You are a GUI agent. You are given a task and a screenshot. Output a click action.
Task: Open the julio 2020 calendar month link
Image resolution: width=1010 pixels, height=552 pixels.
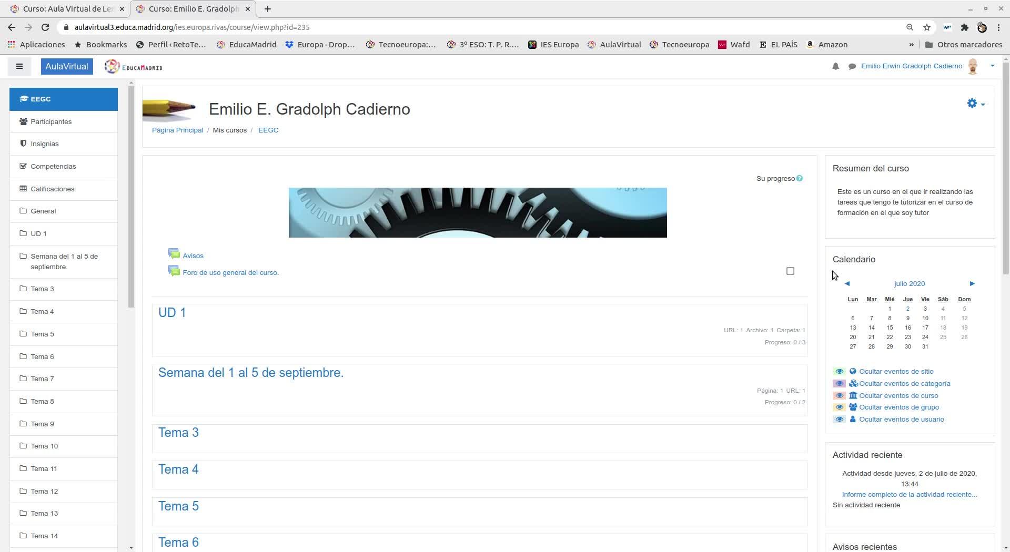pos(910,284)
